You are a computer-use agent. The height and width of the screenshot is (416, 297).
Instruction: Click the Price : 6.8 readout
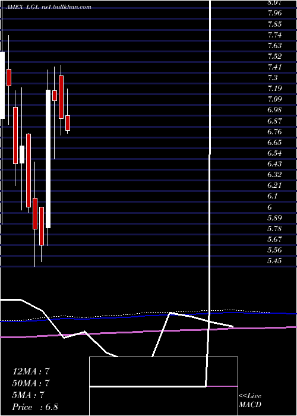[x=35, y=407]
